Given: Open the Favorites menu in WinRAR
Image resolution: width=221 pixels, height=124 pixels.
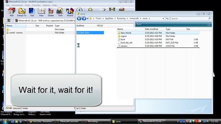Looking at the screenshot, I should point(36,5).
